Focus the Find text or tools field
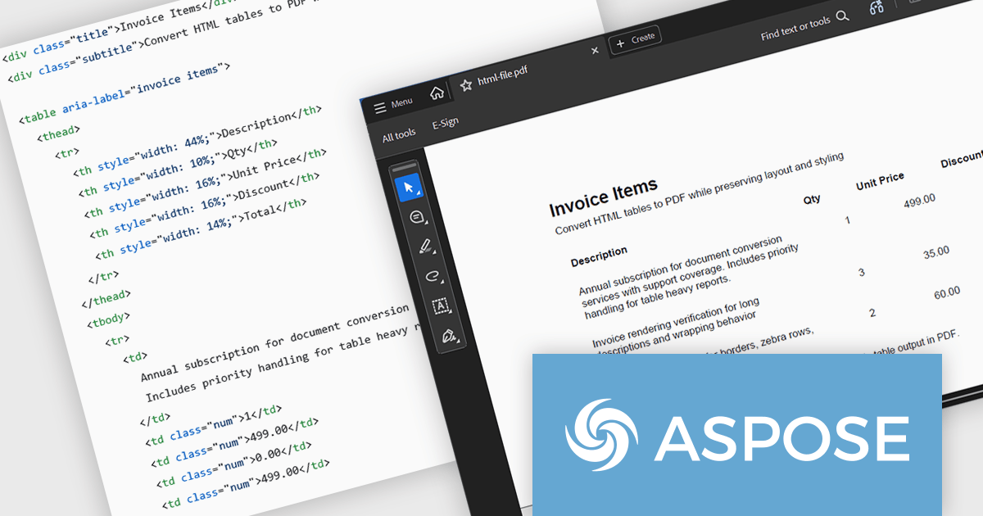Screen dimensions: 983x516 click(x=795, y=29)
